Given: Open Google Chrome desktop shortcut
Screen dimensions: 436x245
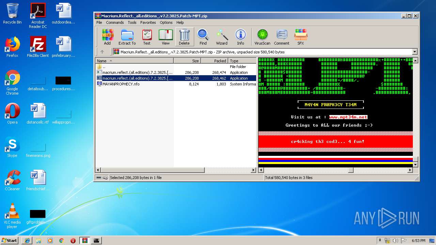Looking at the screenshot, I should coord(12,82).
